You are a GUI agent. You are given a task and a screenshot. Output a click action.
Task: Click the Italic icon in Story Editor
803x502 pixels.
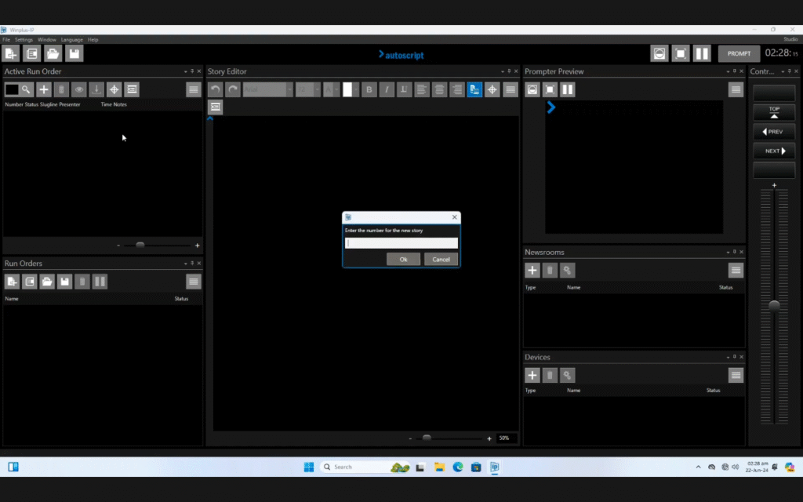pos(387,89)
